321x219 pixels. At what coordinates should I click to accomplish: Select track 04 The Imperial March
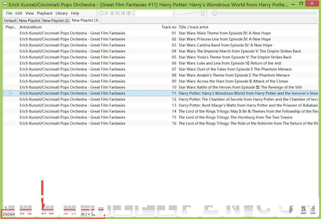[x=161, y=51]
